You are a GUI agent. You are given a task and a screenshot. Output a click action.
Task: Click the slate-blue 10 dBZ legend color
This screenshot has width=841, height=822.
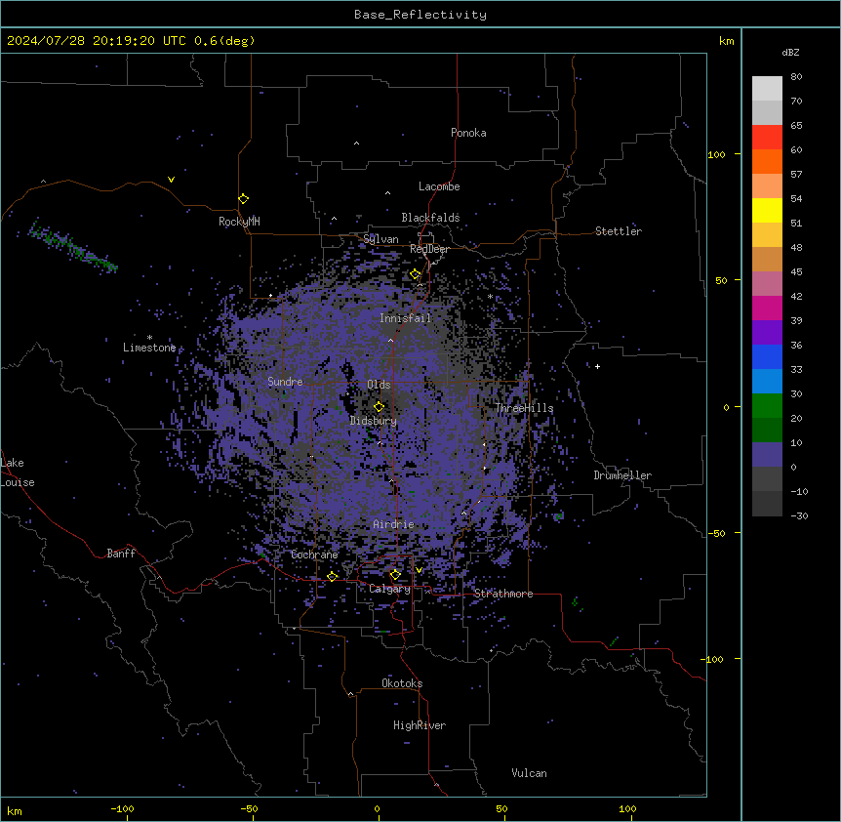pos(767,455)
